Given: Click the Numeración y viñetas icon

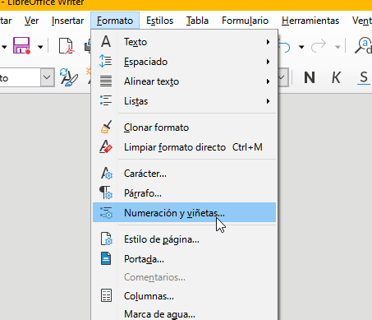Looking at the screenshot, I should coord(106,212).
